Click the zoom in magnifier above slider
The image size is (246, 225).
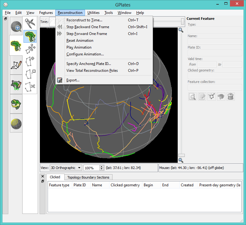click(x=181, y=30)
